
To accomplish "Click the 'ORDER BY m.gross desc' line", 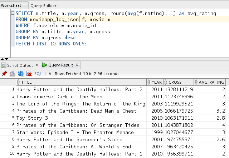I will [x=45, y=38].
